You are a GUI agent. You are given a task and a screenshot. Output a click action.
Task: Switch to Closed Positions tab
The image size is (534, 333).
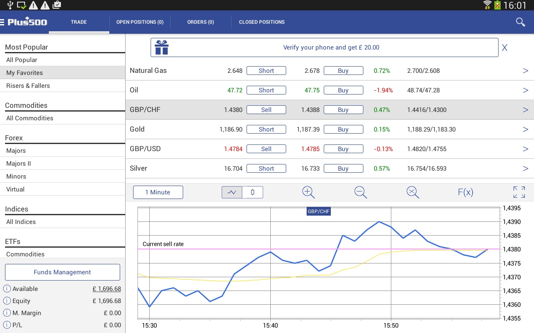tap(262, 22)
